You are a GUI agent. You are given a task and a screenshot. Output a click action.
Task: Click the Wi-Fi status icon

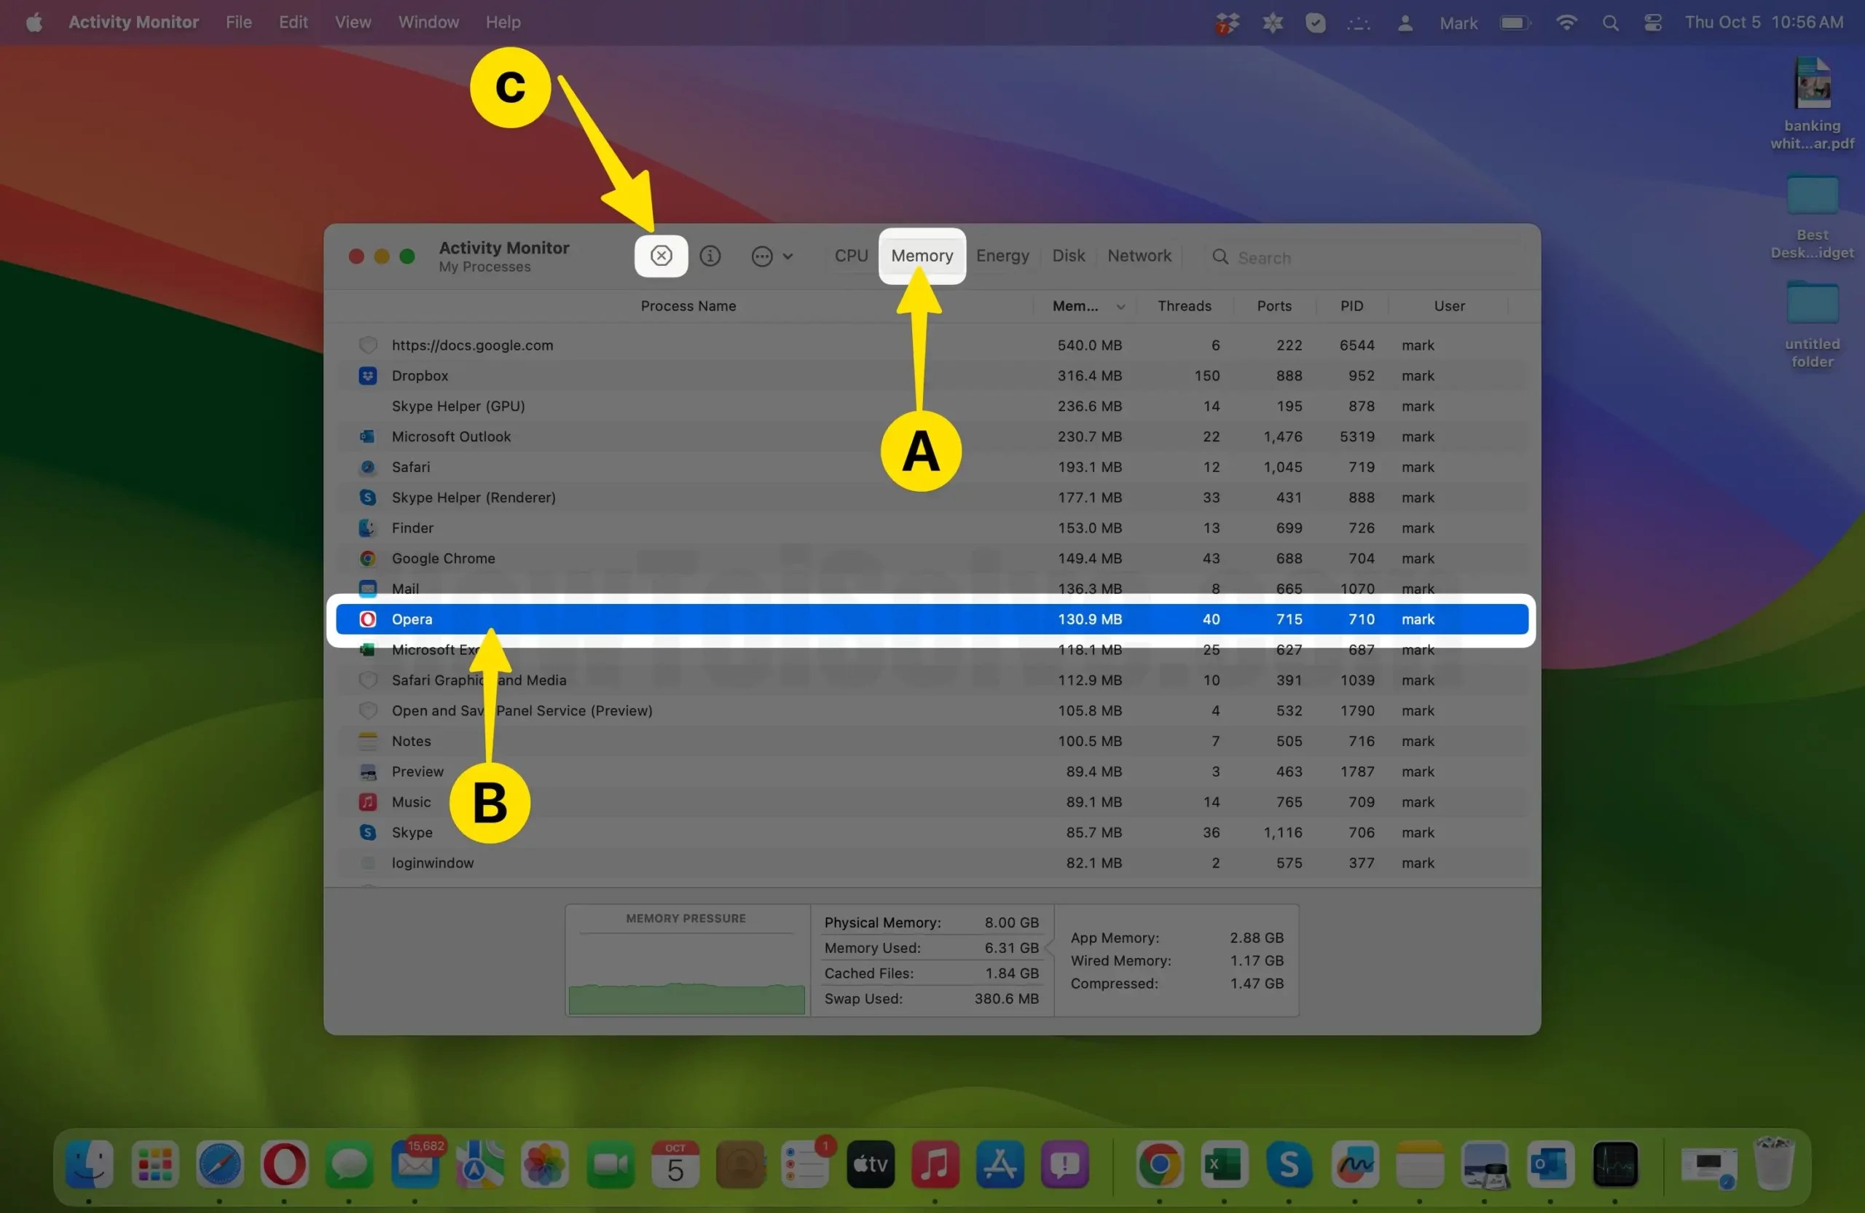[1566, 22]
